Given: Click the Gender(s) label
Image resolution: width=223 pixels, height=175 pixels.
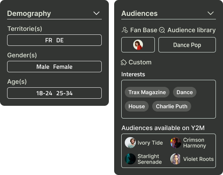Looking at the screenshot, I should click(22, 55).
